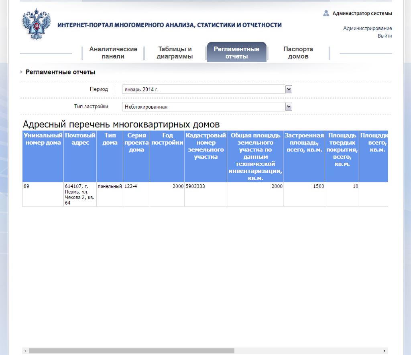Click the left arrow of horizontal scrollbar
This screenshot has width=411, height=355.
click(x=25, y=351)
